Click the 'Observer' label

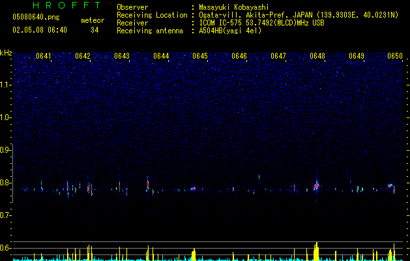click(132, 7)
